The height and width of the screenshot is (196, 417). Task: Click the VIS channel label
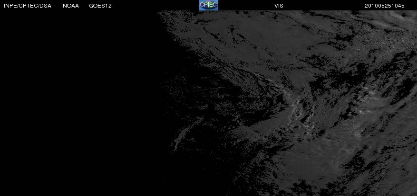click(279, 6)
